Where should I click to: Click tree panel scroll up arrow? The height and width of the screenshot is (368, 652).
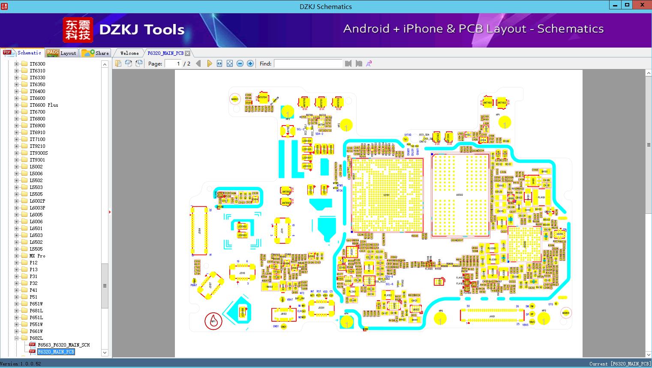click(x=105, y=64)
